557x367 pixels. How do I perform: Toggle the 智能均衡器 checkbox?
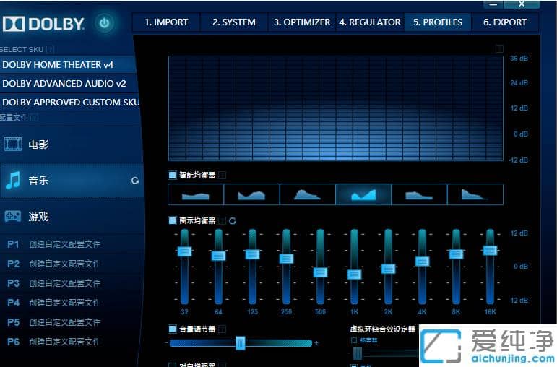click(172, 175)
